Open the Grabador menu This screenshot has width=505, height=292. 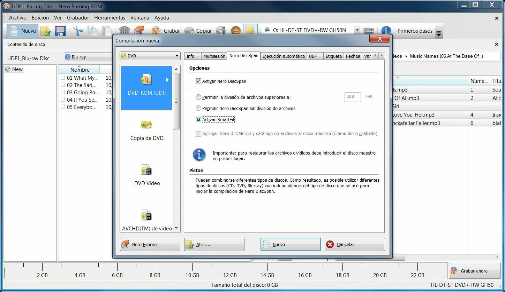point(78,17)
